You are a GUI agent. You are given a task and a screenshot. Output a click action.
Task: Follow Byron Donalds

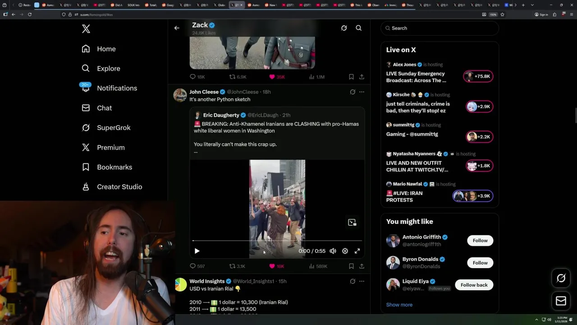(x=480, y=263)
